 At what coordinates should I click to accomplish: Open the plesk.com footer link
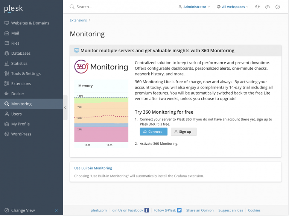[x=99, y=210]
